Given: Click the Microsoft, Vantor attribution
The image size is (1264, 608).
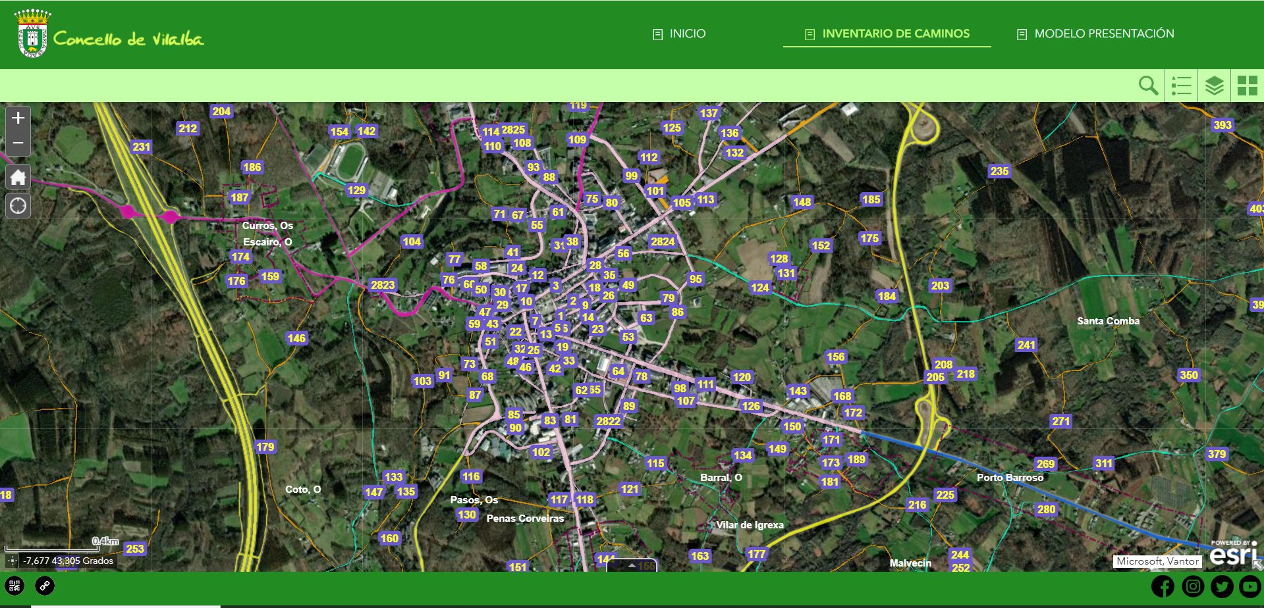Looking at the screenshot, I should pos(1157,561).
